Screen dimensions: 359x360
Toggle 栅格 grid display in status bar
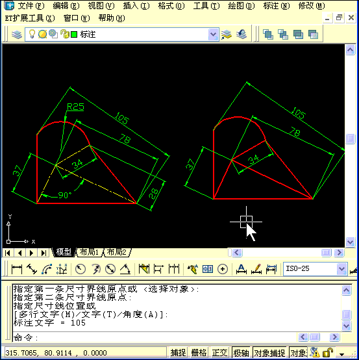pos(199,353)
